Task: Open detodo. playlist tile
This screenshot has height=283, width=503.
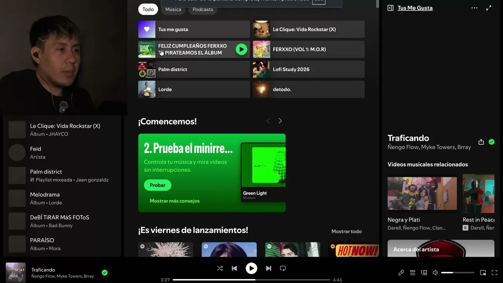Action: (309, 89)
